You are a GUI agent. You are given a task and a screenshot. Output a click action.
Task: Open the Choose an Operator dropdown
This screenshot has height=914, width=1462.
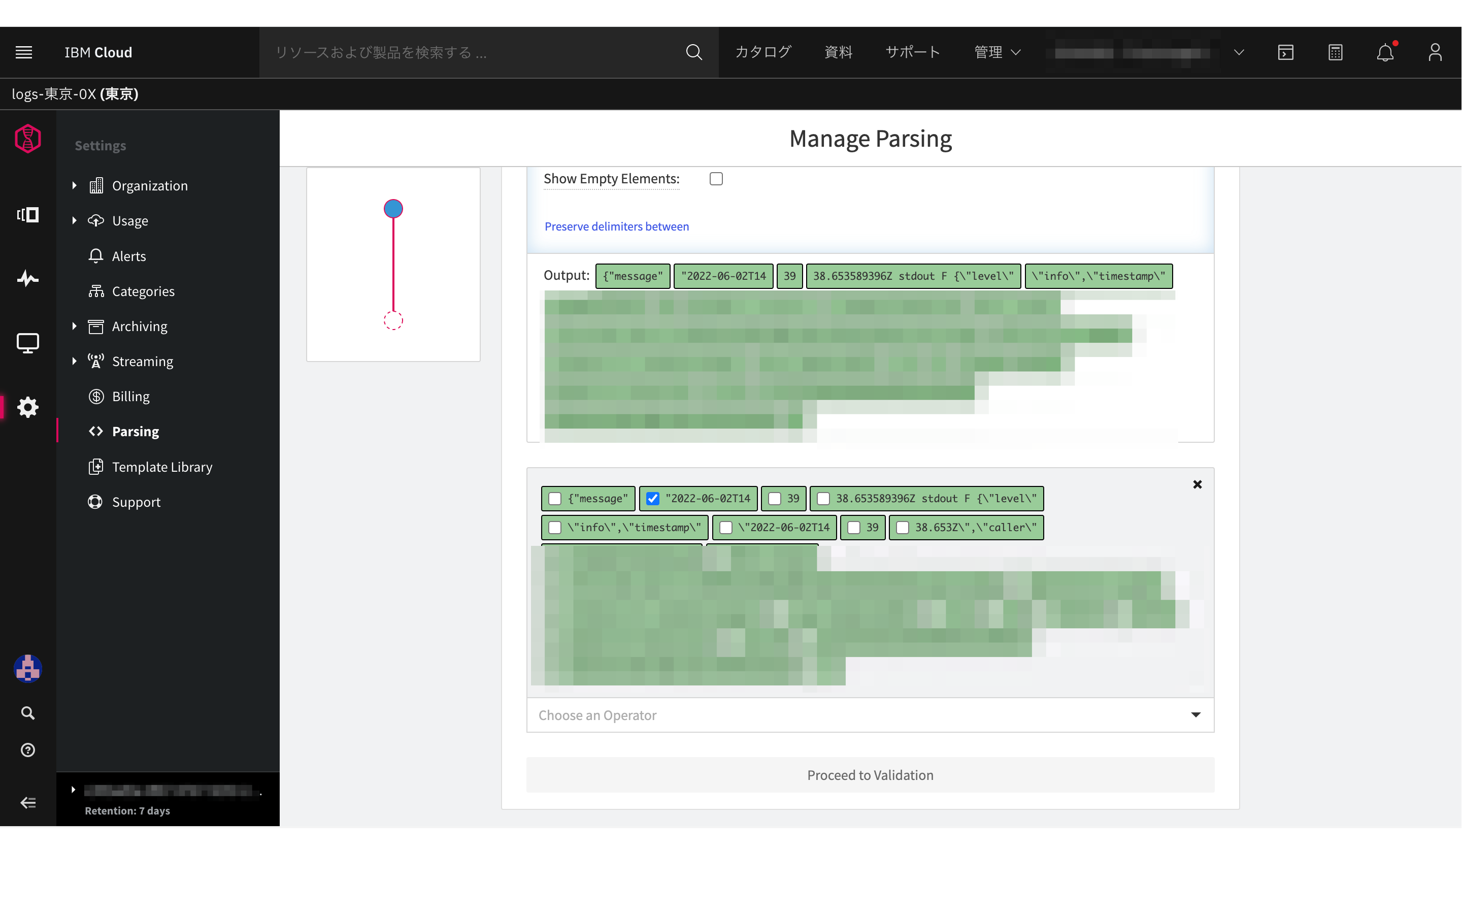(870, 715)
